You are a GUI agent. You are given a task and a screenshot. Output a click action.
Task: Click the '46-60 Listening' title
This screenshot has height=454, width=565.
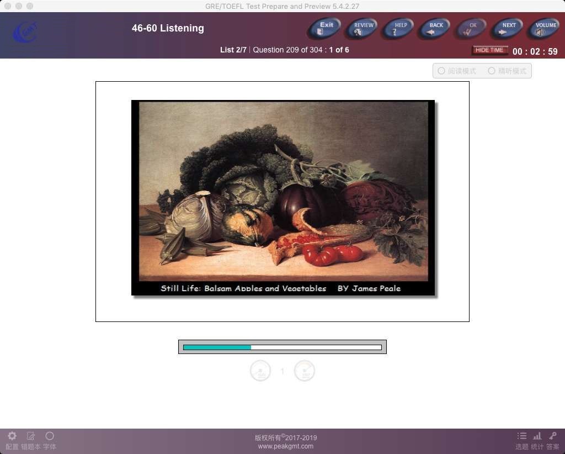pyautogui.click(x=168, y=28)
